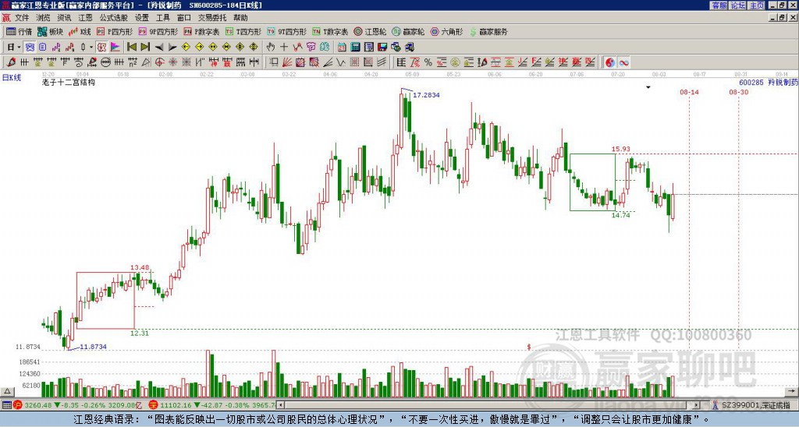
Task: Open the 浏览 menu
Action: (43, 18)
